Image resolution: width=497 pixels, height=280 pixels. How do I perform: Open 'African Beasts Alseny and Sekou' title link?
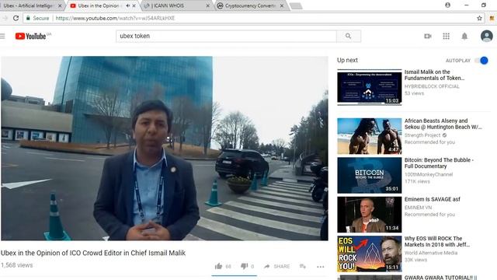pos(443,124)
